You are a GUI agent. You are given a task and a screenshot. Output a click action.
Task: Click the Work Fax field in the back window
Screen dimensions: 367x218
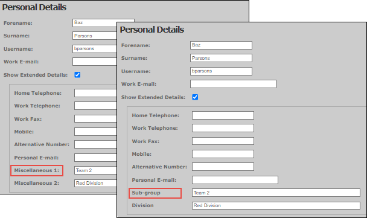pyautogui.click(x=95, y=119)
